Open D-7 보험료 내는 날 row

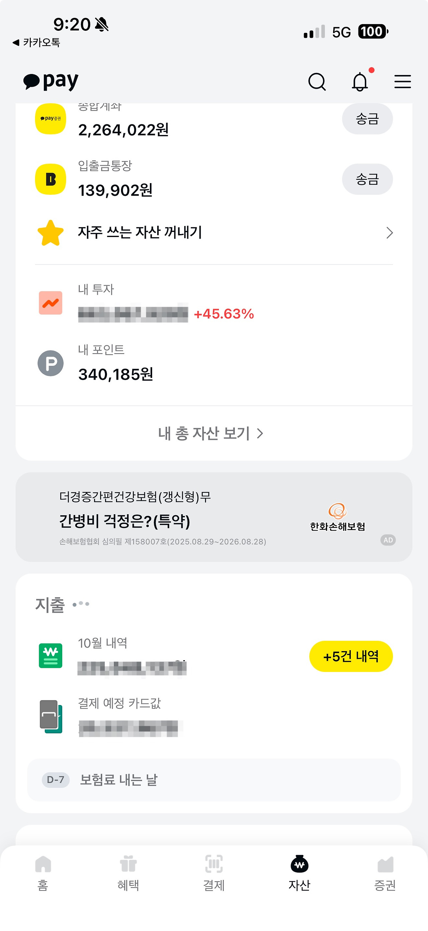[214, 780]
